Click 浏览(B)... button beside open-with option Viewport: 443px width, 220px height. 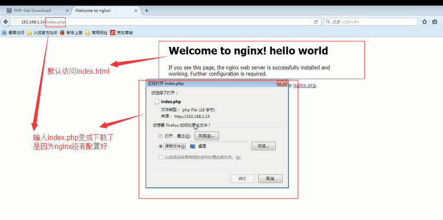[207, 136]
